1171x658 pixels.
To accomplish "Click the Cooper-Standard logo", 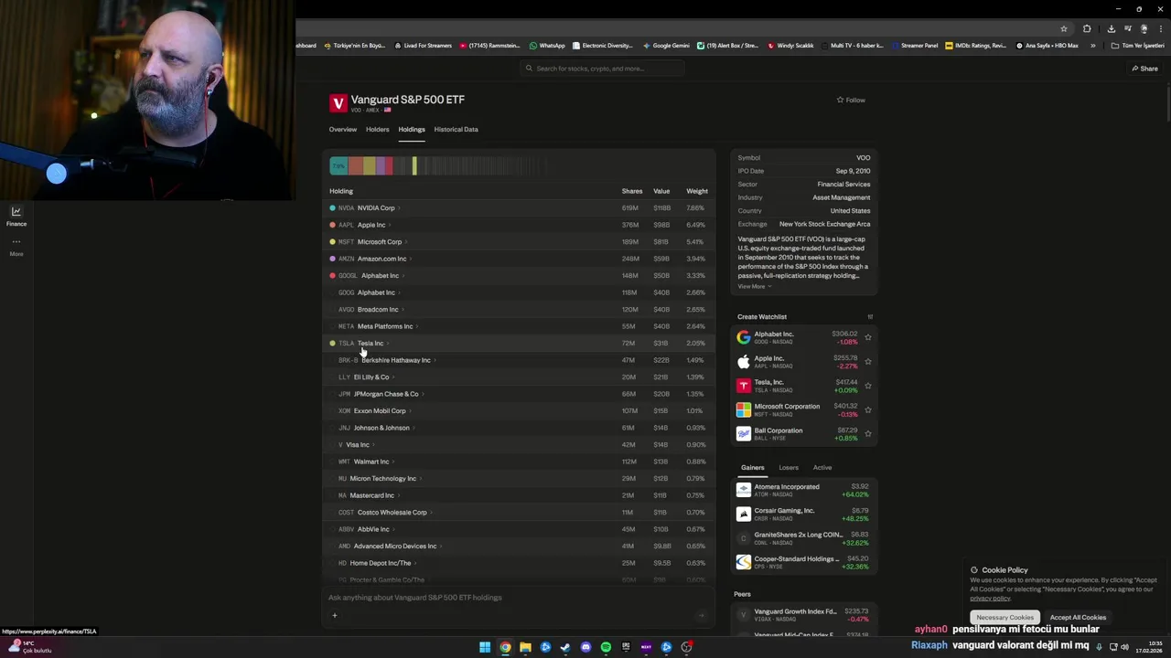I will [x=744, y=562].
